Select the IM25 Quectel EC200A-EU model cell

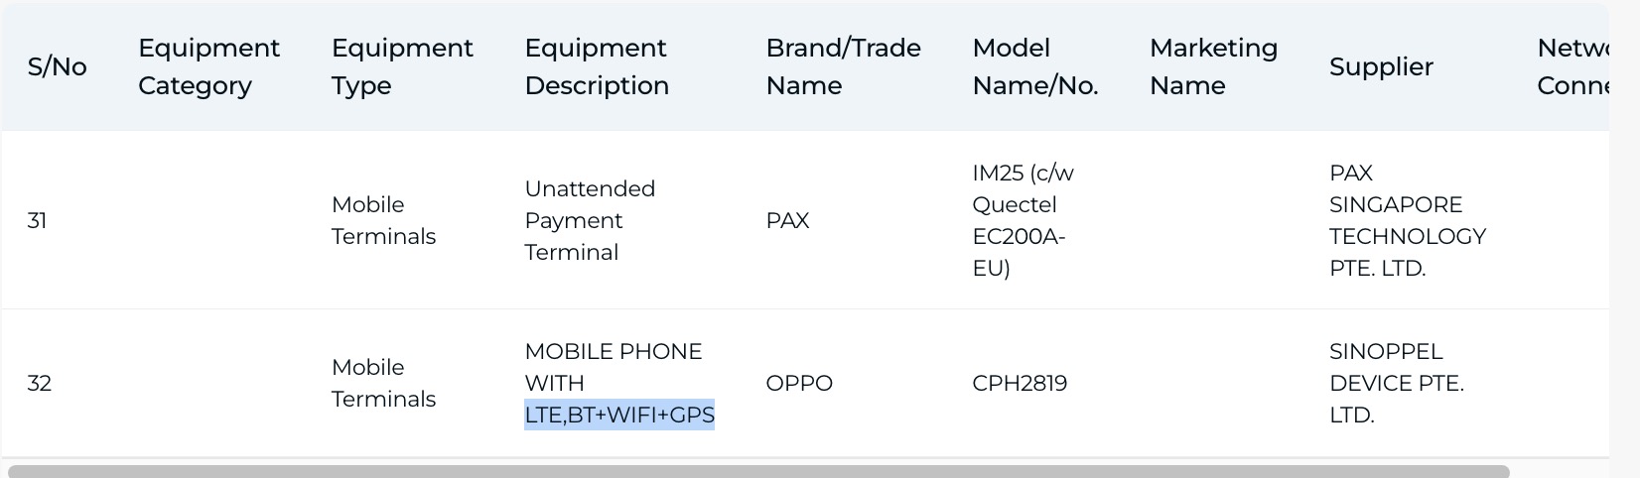[1023, 220]
